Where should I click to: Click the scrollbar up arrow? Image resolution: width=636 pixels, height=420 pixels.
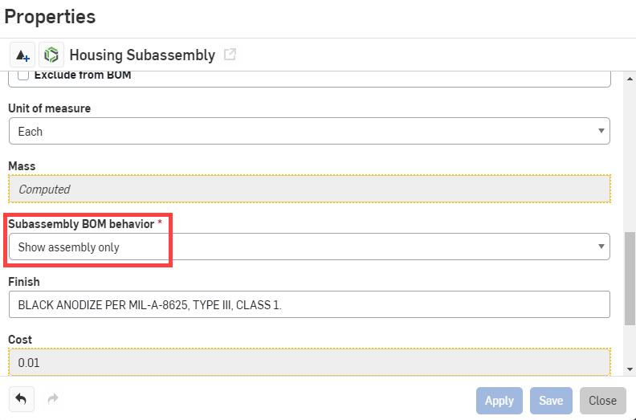pyautogui.click(x=629, y=76)
